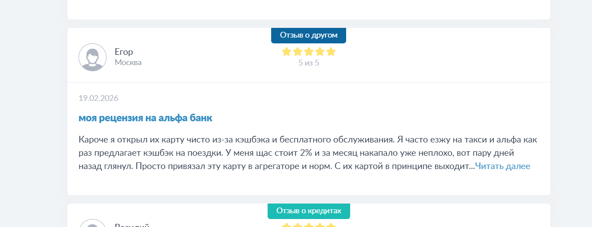The image size is (592, 227).
Task: Click fourth star in Егор's rating
Action: click(x=320, y=52)
